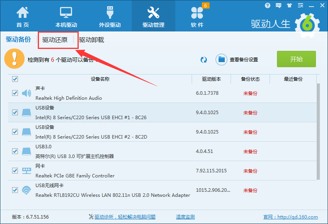The height and width of the screenshot is (224, 328).
Task: Click the 网卡 network card icon
Action: (26, 171)
